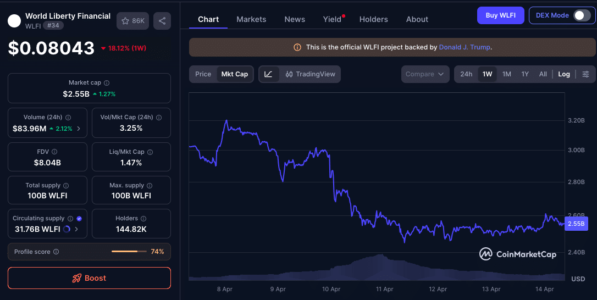The image size is (597, 300).
Task: Click the Profile score info icon
Action: [56, 252]
